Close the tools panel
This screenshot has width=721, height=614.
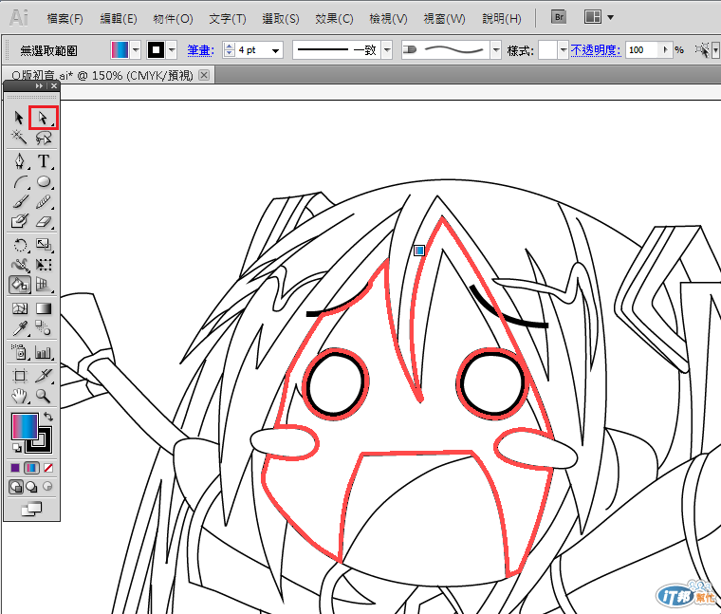(54, 86)
